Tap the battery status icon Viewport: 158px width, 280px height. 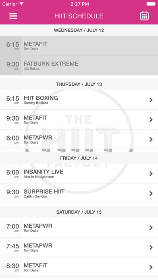[x=151, y=4]
